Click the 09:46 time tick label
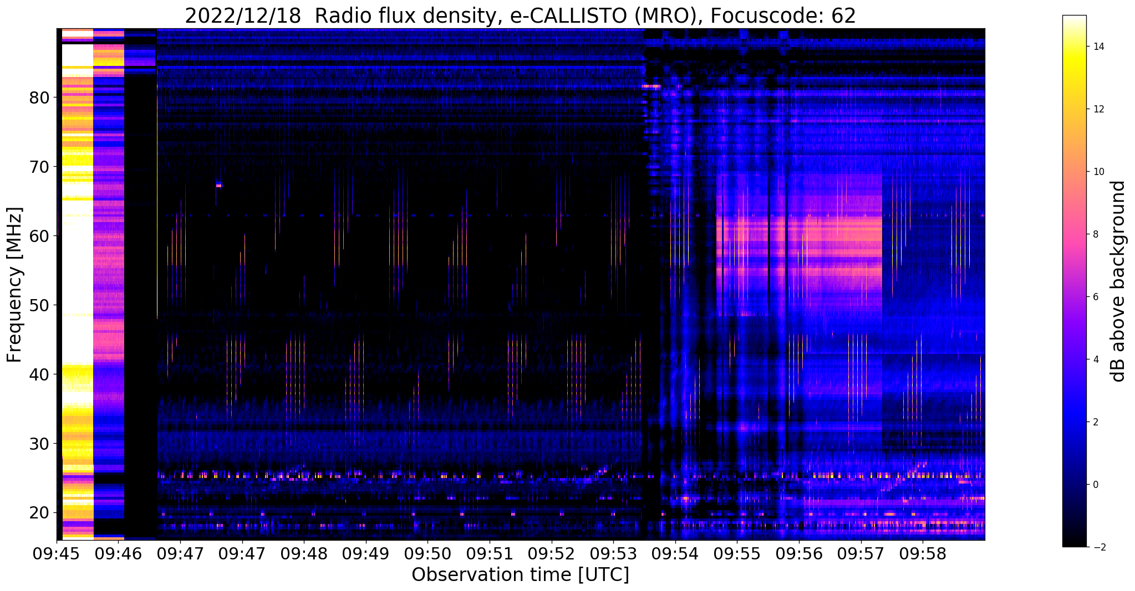The width and height of the screenshot is (1135, 591). [x=118, y=554]
